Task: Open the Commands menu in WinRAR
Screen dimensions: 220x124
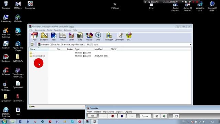Action: click(40, 30)
